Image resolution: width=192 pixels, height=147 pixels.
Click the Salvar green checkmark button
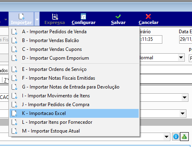tap(118, 19)
